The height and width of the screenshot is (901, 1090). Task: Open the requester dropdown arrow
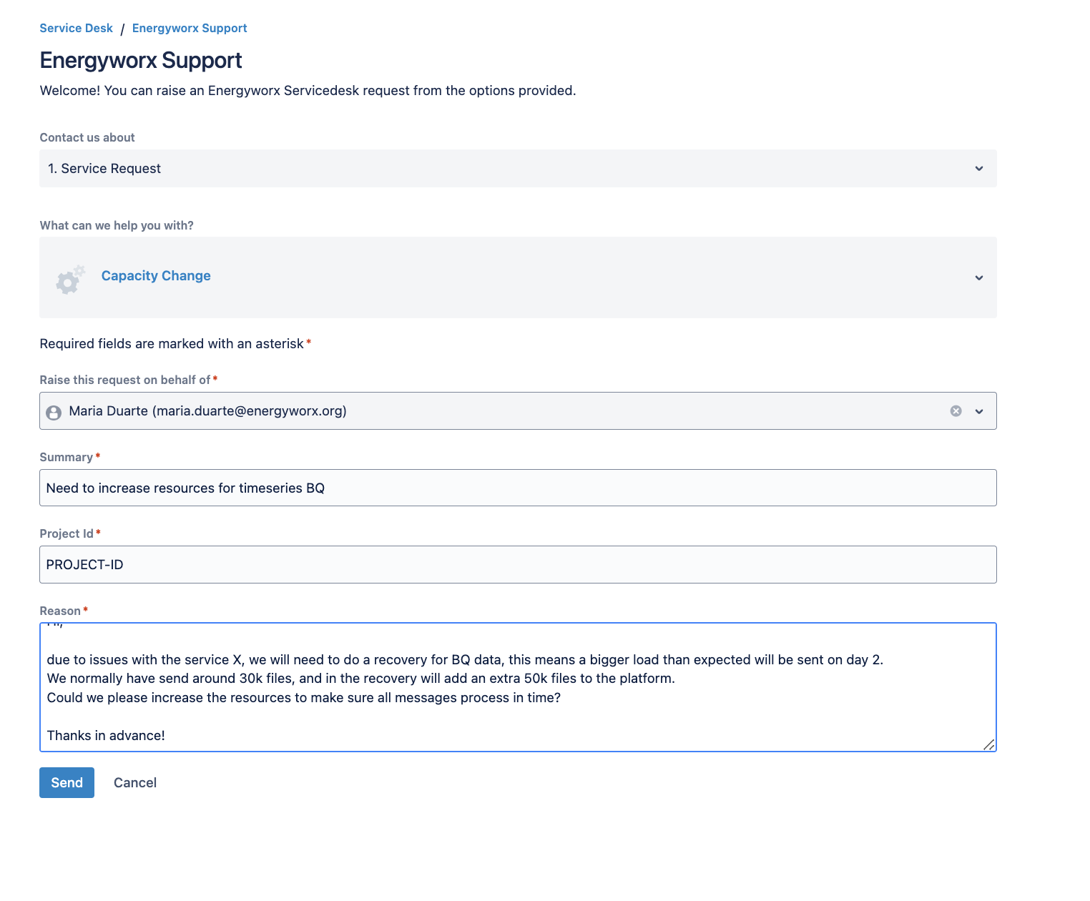tap(978, 411)
